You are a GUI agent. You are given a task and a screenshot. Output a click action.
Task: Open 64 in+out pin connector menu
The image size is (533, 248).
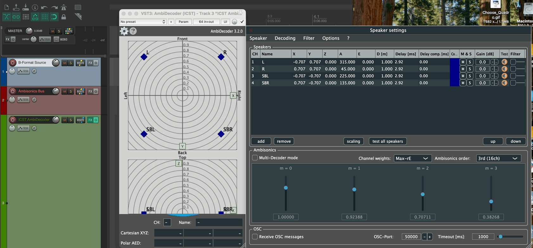coord(206,22)
